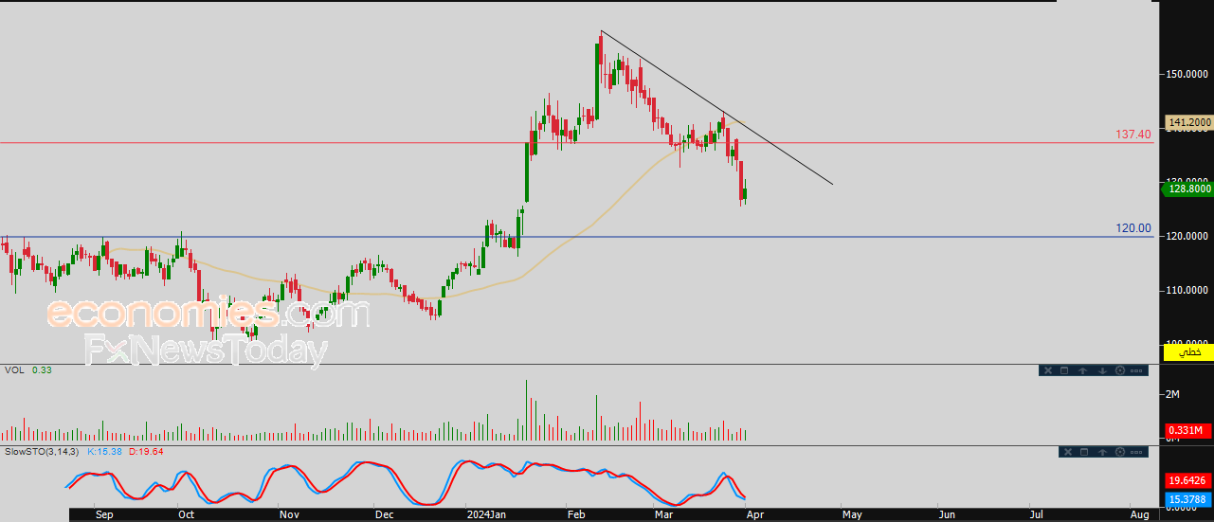Click the SlowSTO(3,14,3) indicator title
This screenshot has height=522, width=1214.
(41, 452)
